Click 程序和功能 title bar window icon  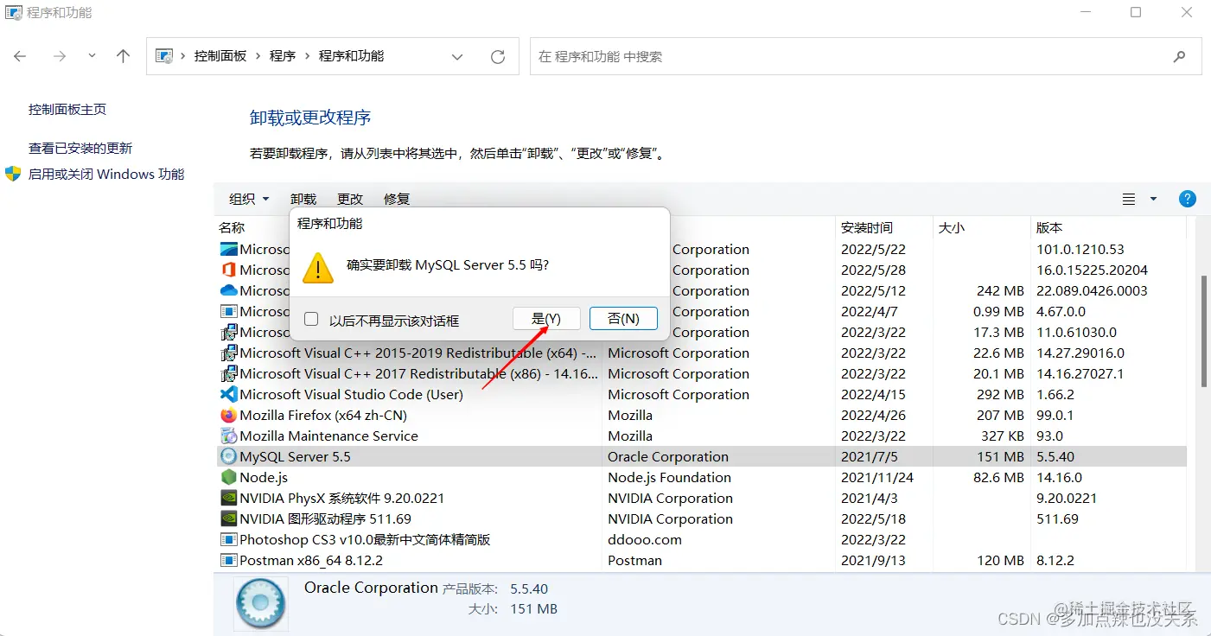(x=14, y=13)
